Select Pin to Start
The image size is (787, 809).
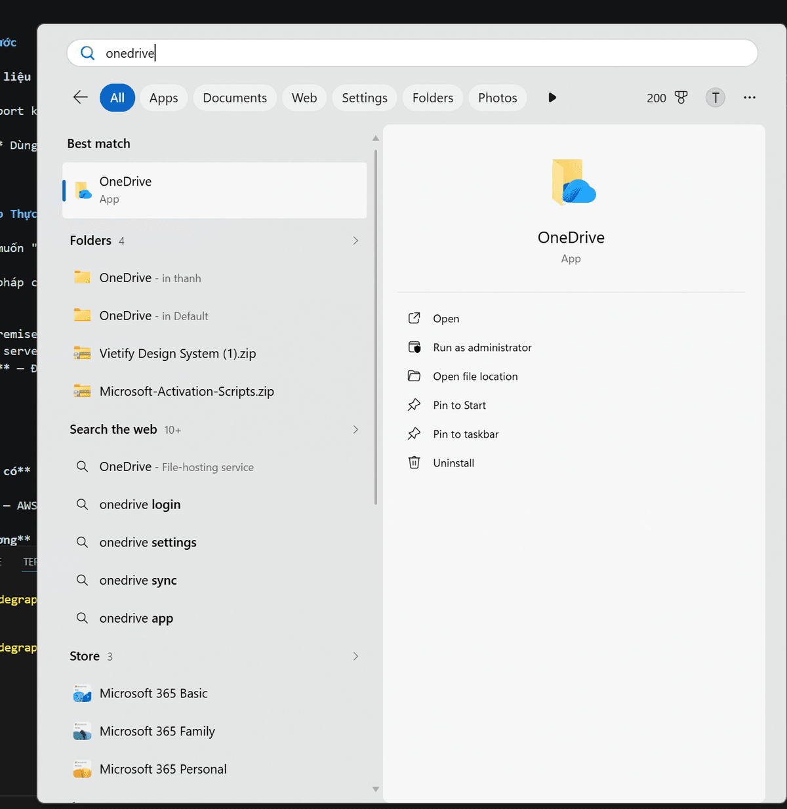[460, 405]
